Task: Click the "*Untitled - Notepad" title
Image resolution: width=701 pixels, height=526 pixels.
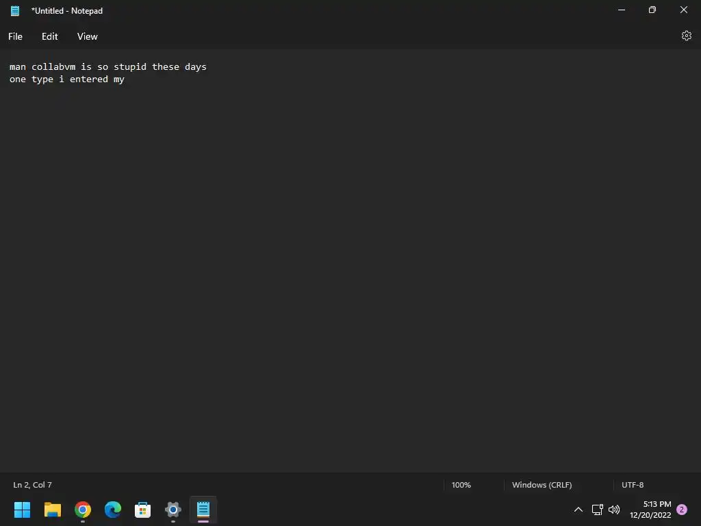Action: [x=67, y=11]
